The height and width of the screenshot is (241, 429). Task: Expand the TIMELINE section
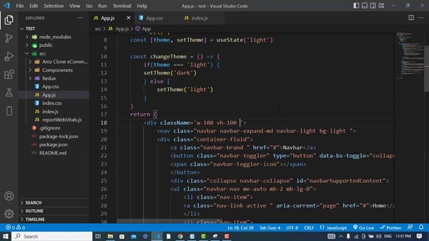tap(54, 219)
